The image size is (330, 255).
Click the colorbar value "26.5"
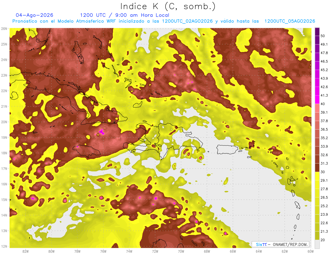[x=324, y=198]
